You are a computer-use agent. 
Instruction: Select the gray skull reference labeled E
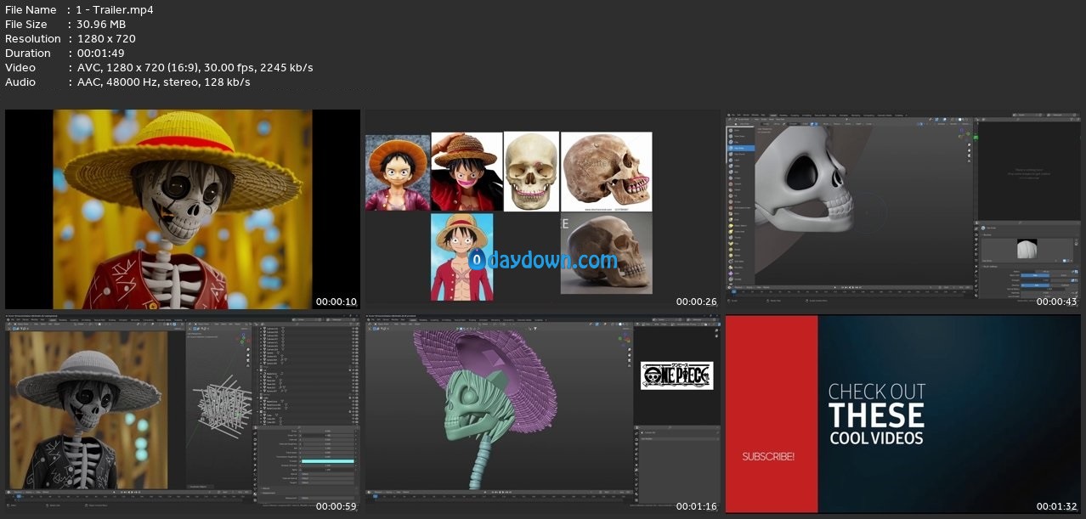[607, 253]
